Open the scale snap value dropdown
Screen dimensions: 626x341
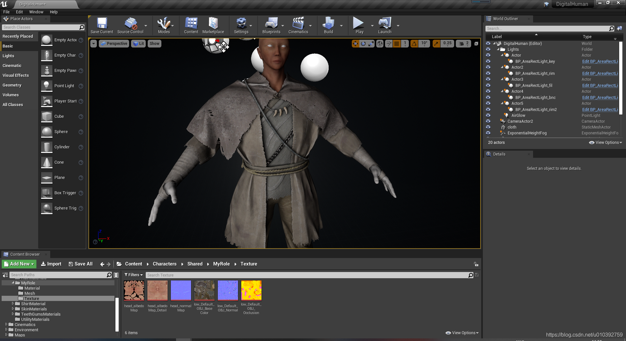pos(447,44)
